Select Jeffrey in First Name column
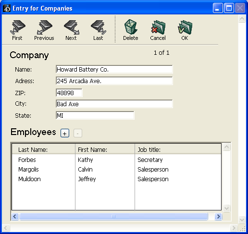The width and height of the screenshot is (248, 234). pos(87,179)
